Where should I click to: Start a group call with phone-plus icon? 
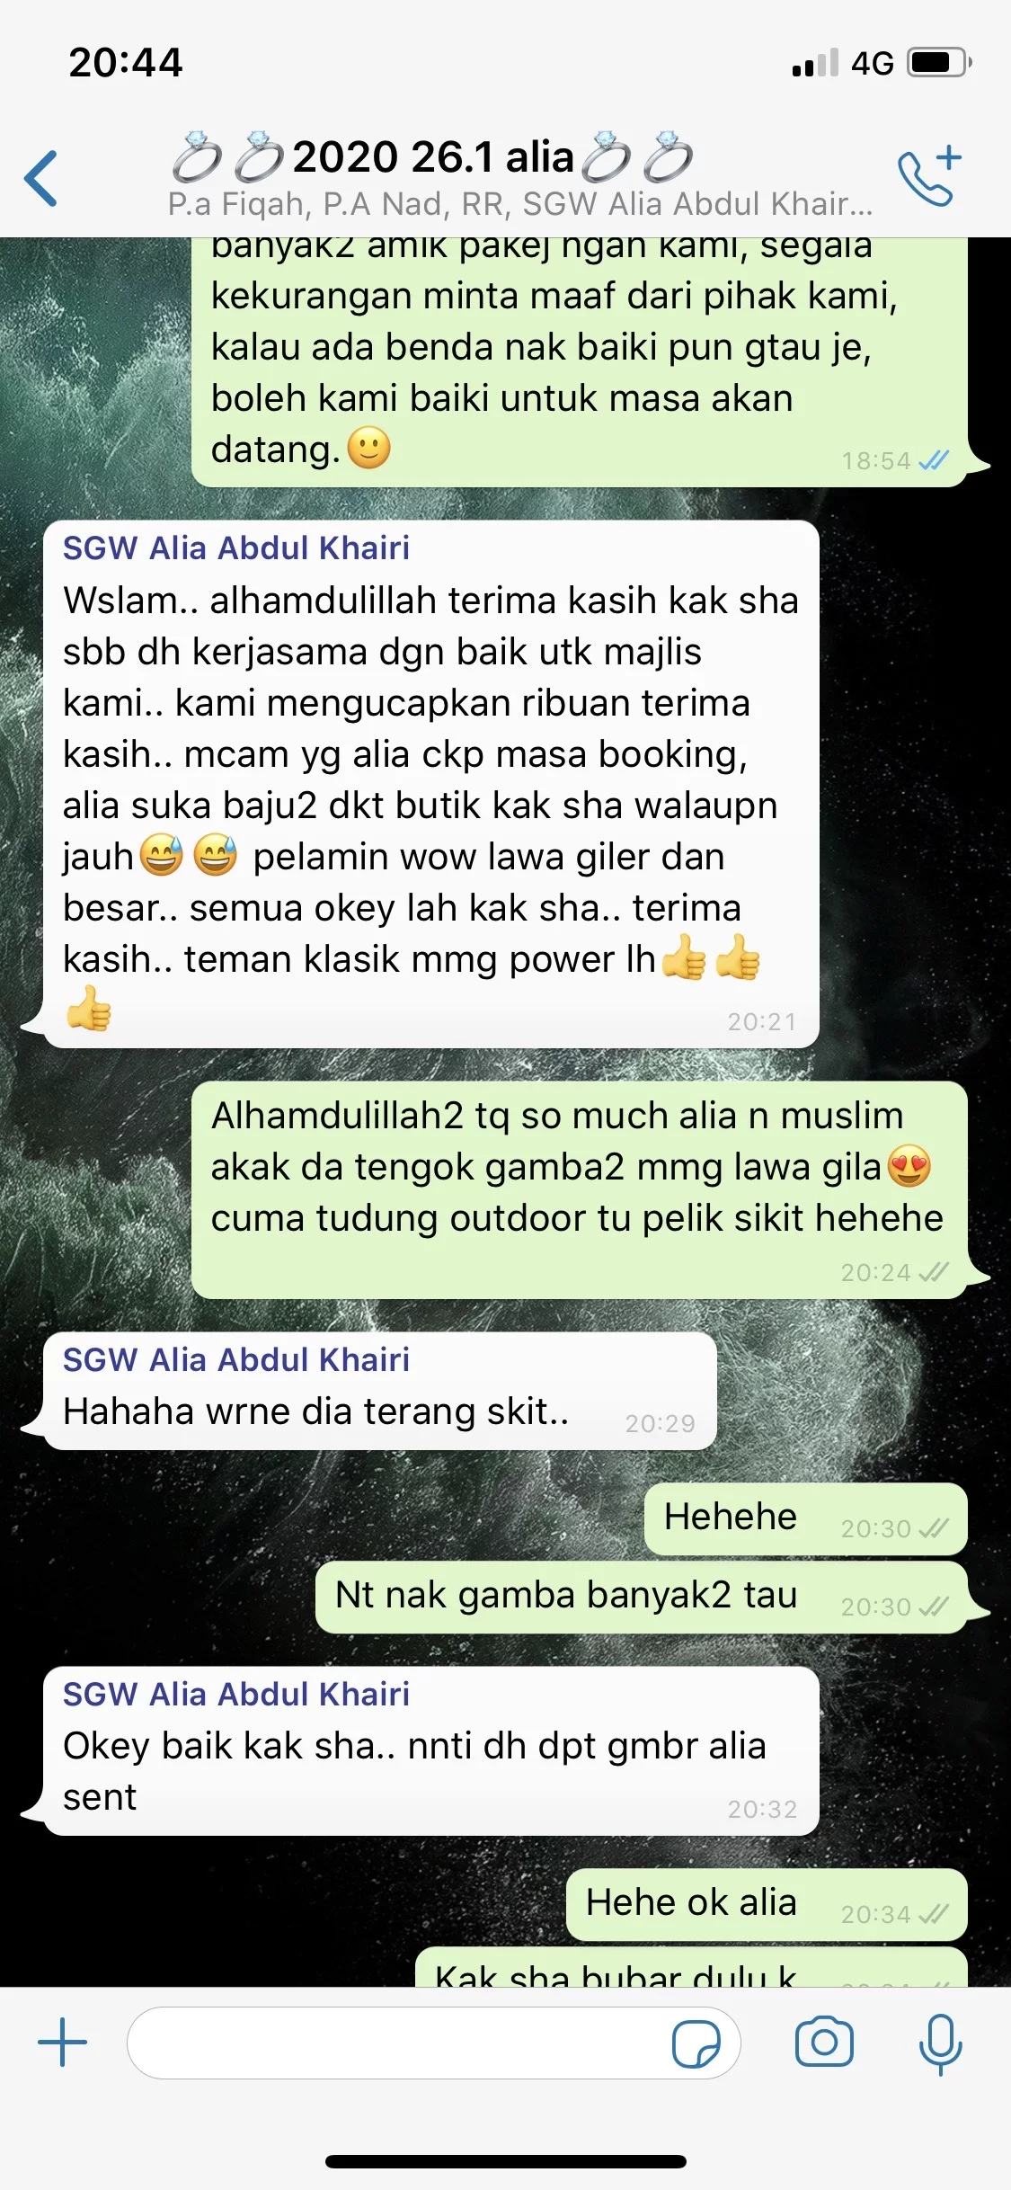point(929,176)
